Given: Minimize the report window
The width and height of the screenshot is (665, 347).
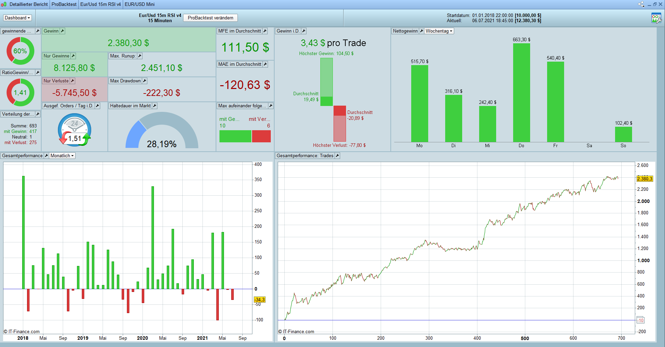Looking at the screenshot, I should pos(649,4).
